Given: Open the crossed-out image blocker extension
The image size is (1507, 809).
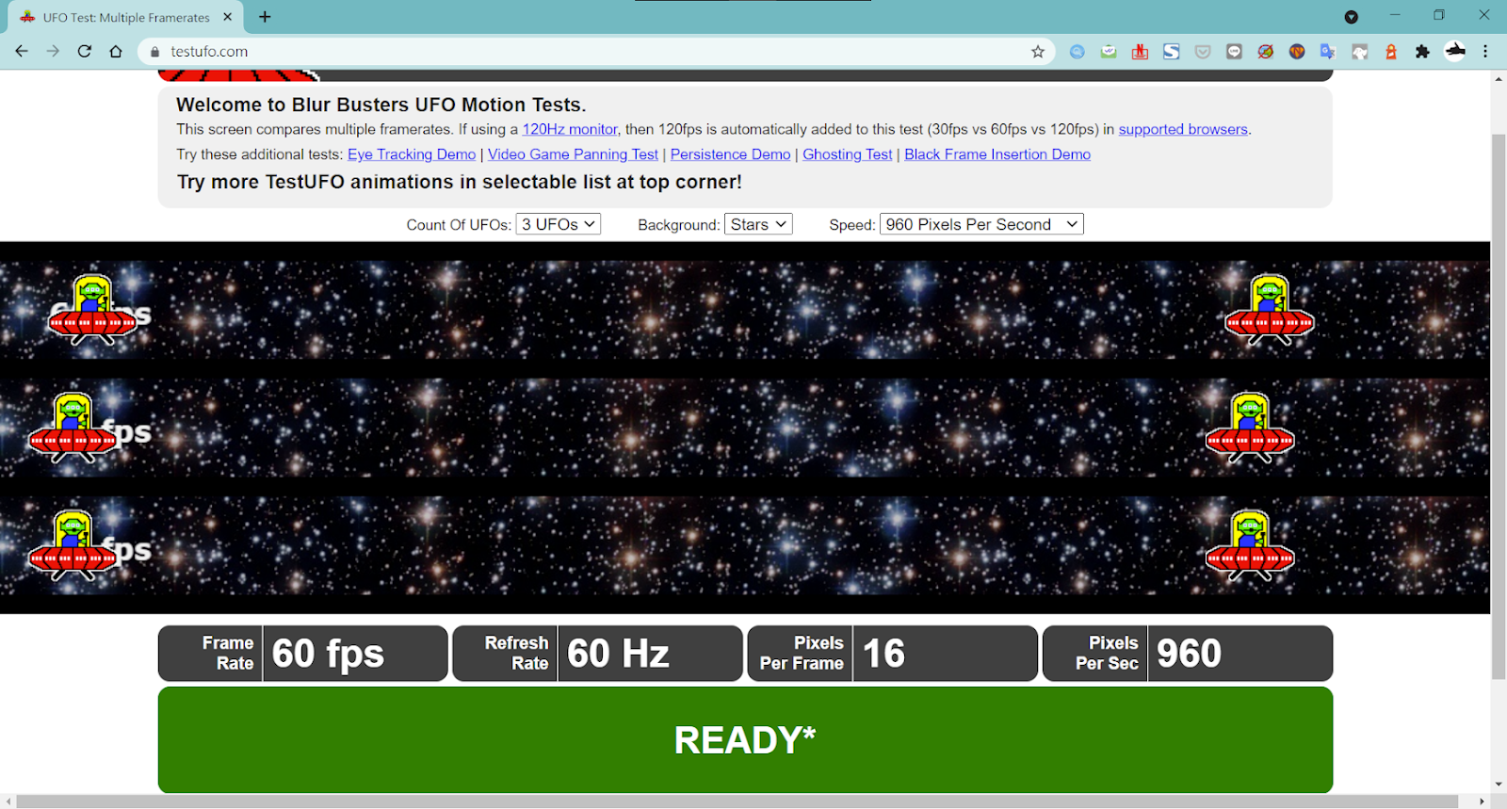Looking at the screenshot, I should [1266, 52].
